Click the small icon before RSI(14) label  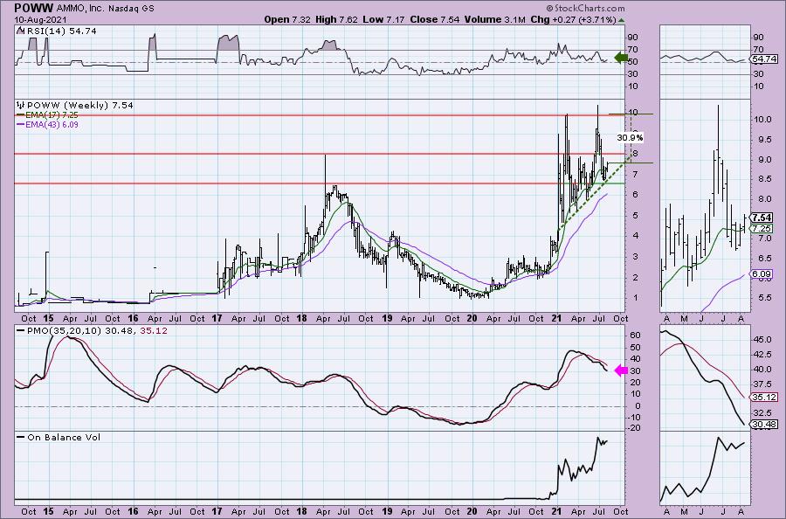[19, 31]
